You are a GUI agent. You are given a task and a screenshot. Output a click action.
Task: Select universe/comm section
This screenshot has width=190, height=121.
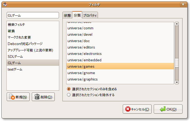120,28
